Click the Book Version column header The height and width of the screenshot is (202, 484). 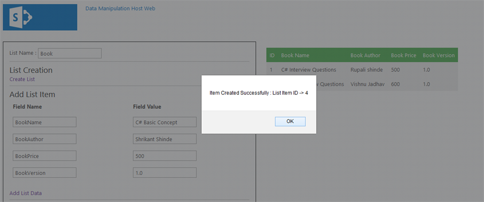438,55
